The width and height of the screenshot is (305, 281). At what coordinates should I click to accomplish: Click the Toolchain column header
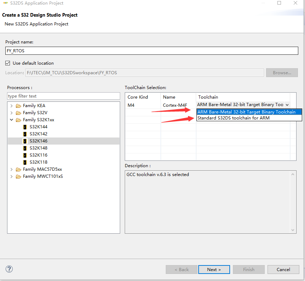pos(243,97)
